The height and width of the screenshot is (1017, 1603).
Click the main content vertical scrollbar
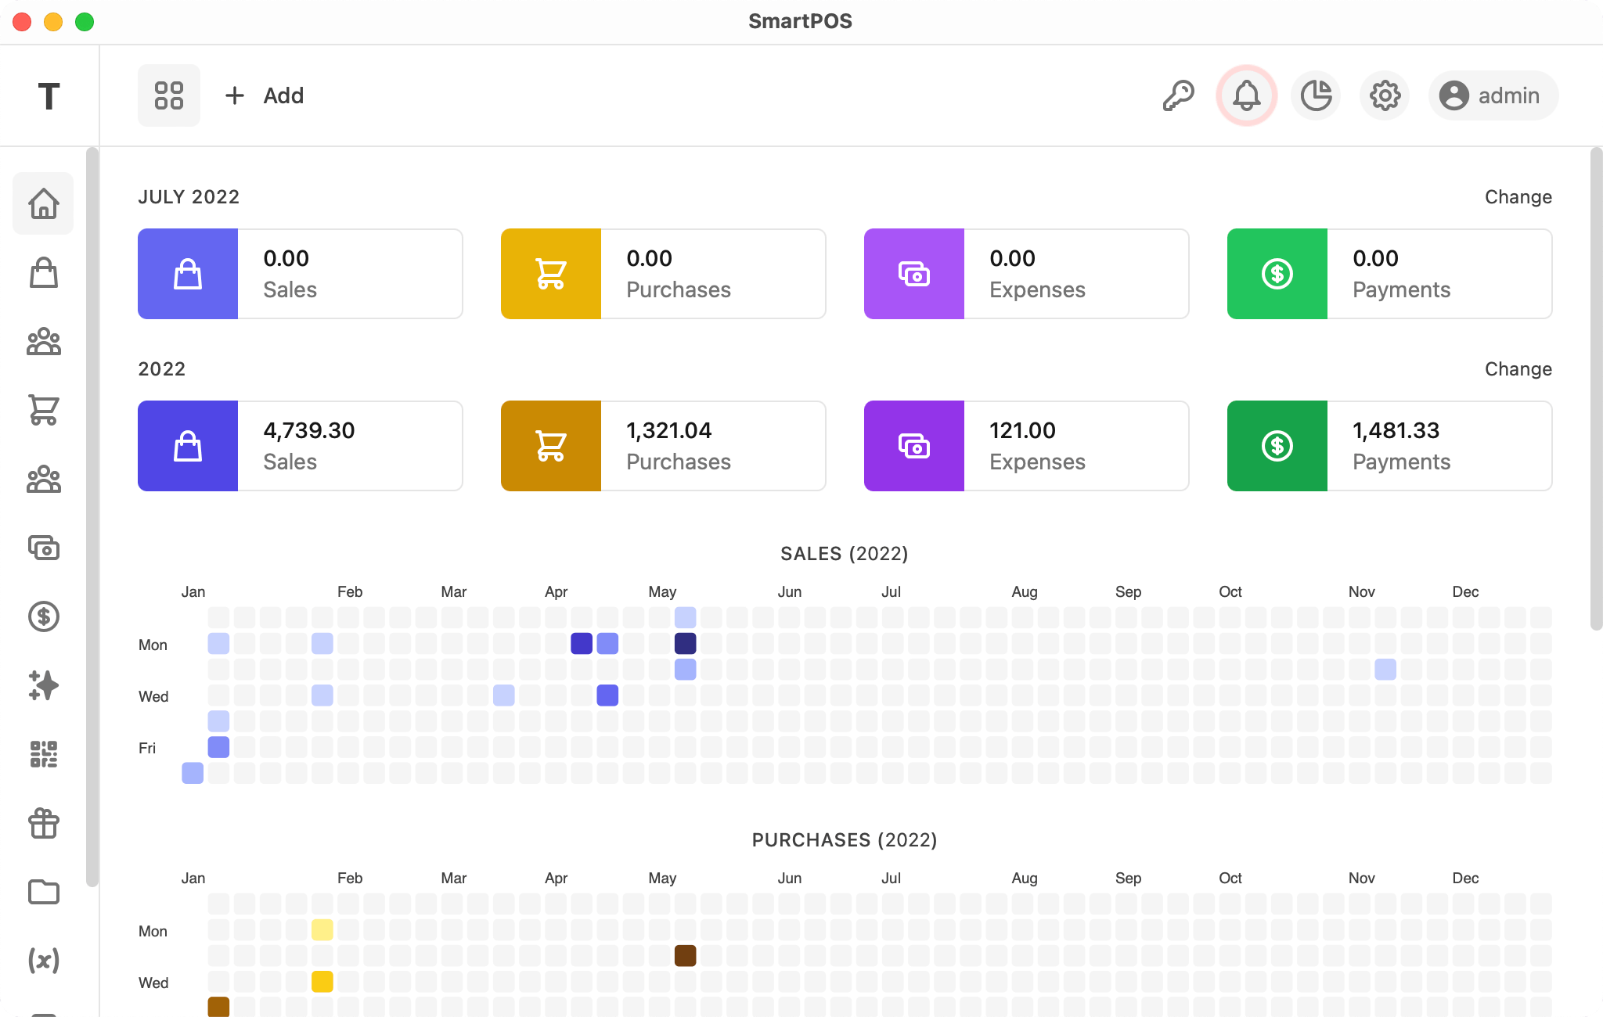pos(1596,389)
